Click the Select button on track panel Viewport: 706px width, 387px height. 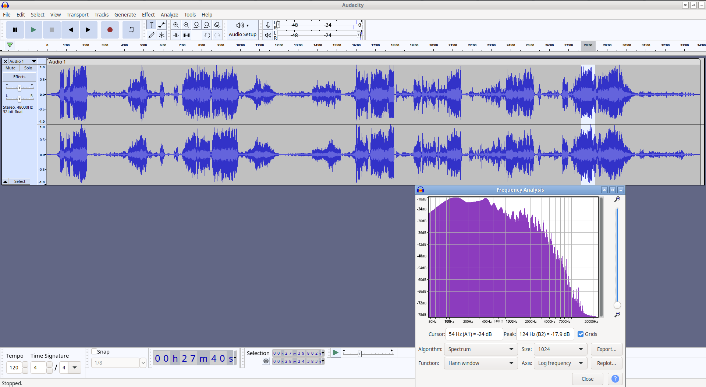coord(20,181)
